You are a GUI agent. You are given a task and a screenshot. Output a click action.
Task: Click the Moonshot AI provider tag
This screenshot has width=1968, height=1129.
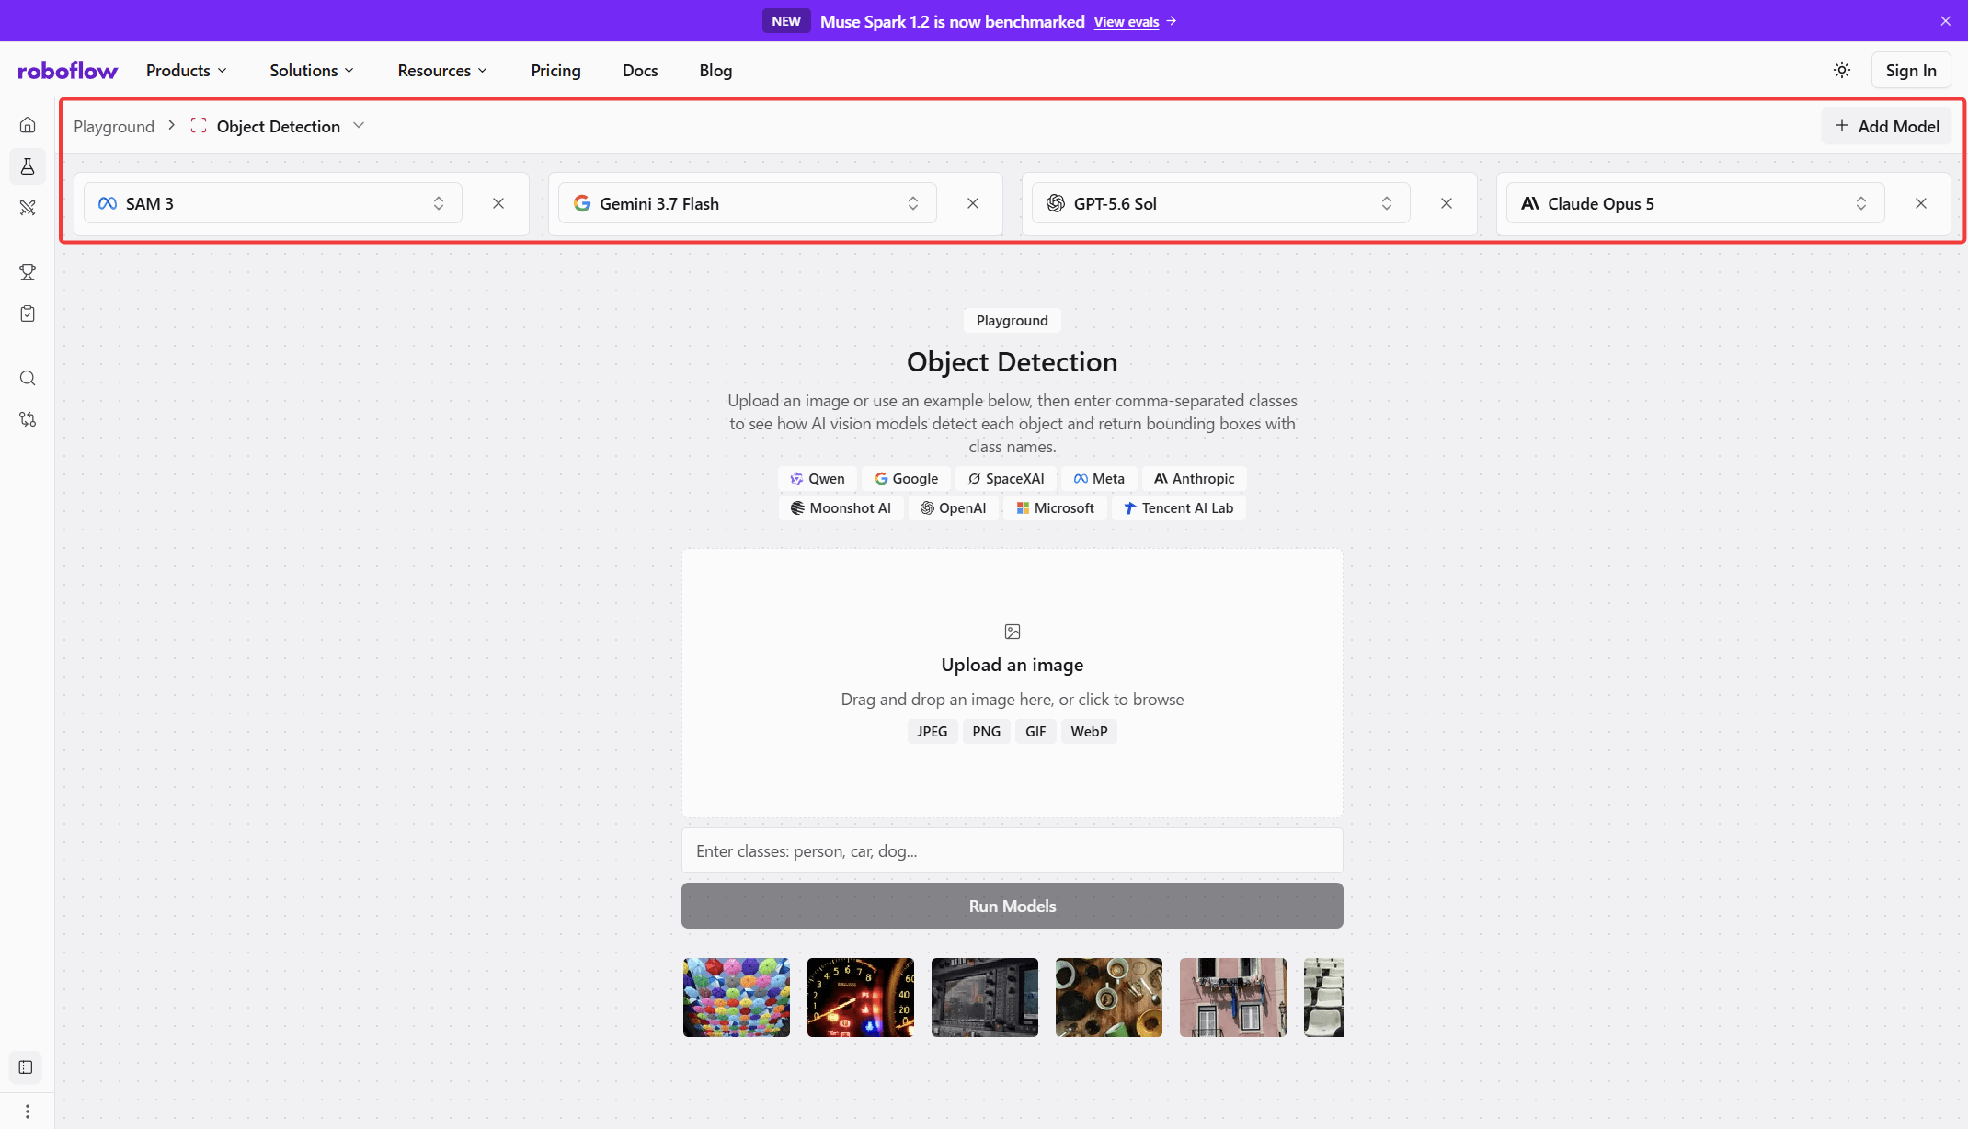tap(841, 507)
